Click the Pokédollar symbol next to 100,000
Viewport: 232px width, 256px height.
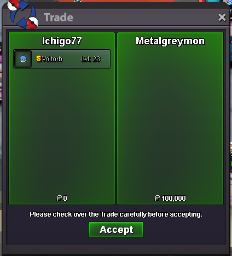click(x=157, y=198)
